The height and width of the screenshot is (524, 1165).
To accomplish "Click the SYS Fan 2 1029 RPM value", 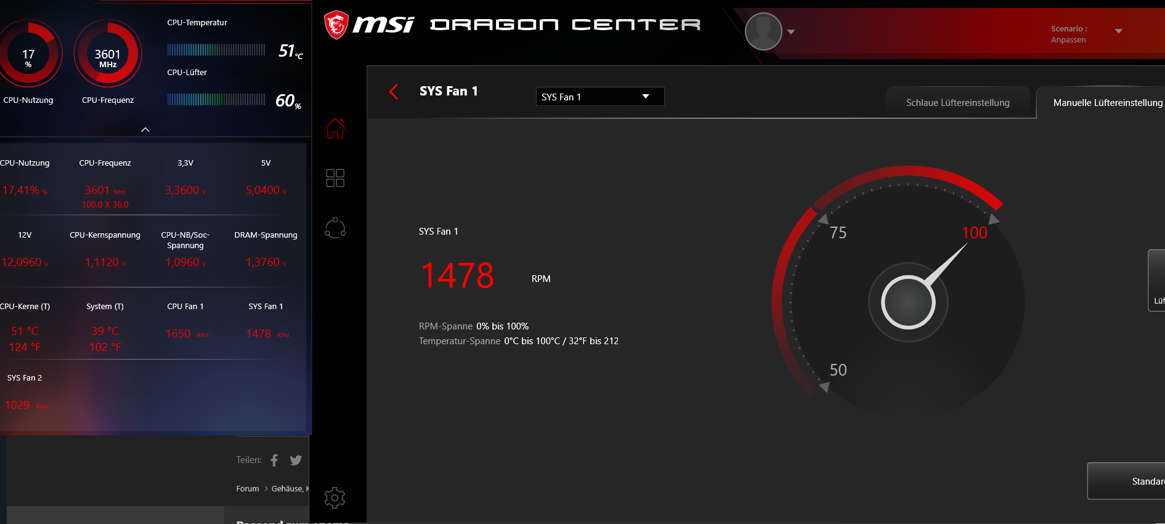I will [x=26, y=405].
